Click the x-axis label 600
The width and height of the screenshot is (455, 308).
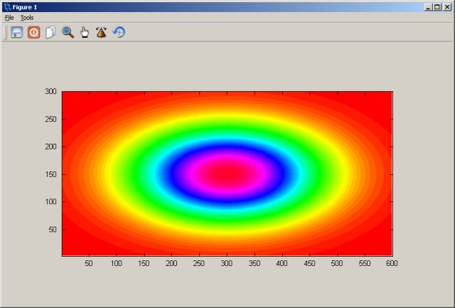tap(392, 263)
